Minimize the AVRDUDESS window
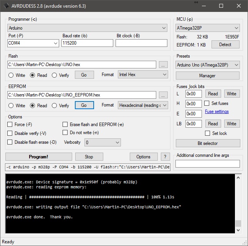Image resolution: width=248 pixels, height=246 pixels. [203, 6]
